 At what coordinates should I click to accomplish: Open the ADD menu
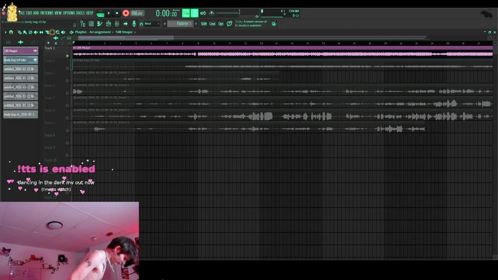pos(36,13)
